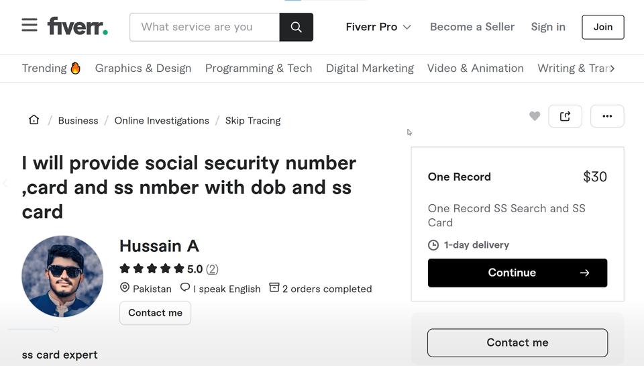Click the search magnifier button
This screenshot has width=644, height=366.
[296, 27]
